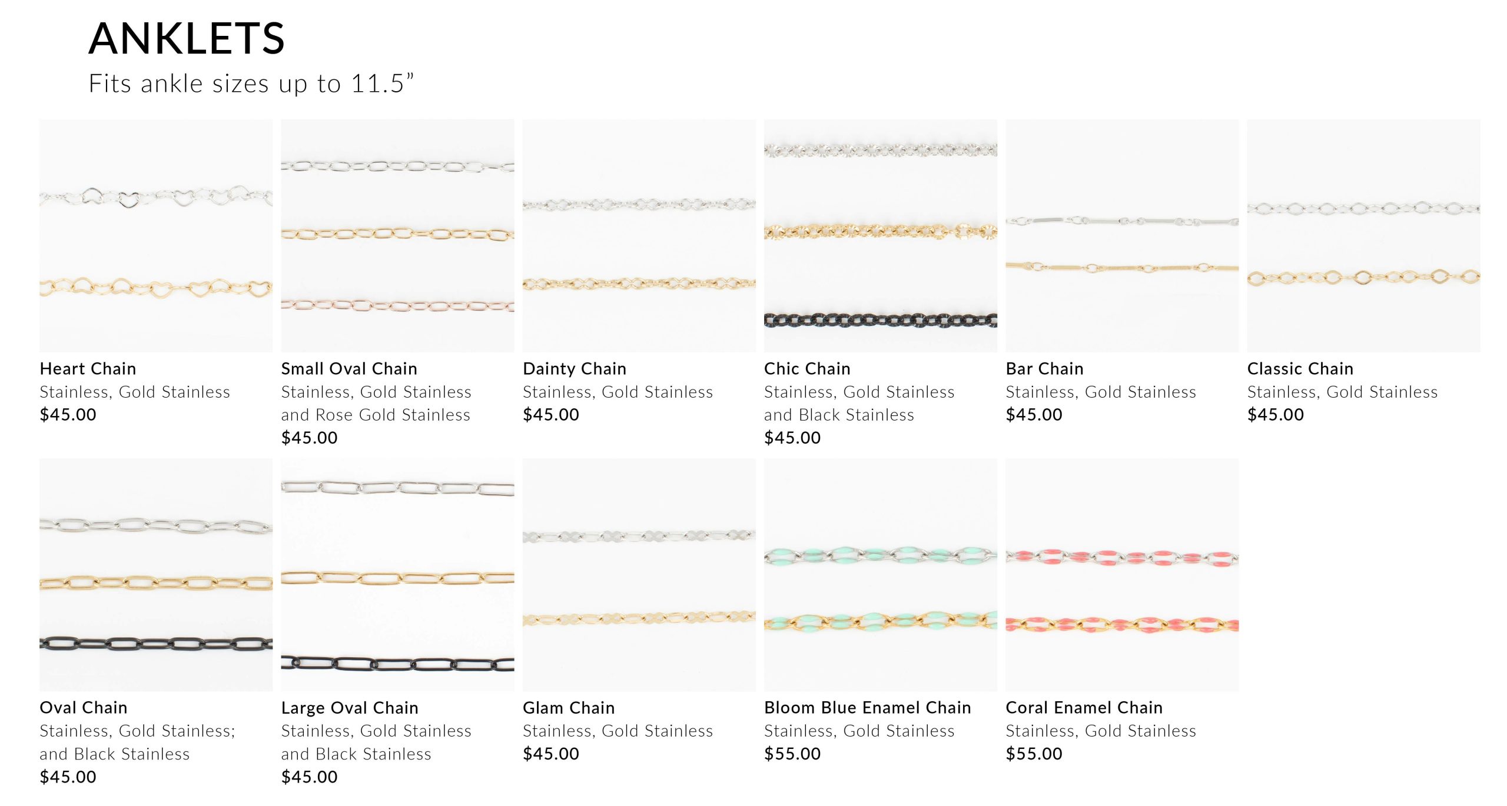Click the Glam Chain product name
1507x806 pixels.
569,708
